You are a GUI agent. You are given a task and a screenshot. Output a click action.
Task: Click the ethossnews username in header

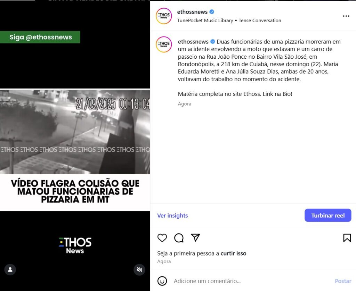point(192,12)
